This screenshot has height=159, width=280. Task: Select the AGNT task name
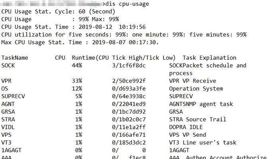tap(8, 104)
